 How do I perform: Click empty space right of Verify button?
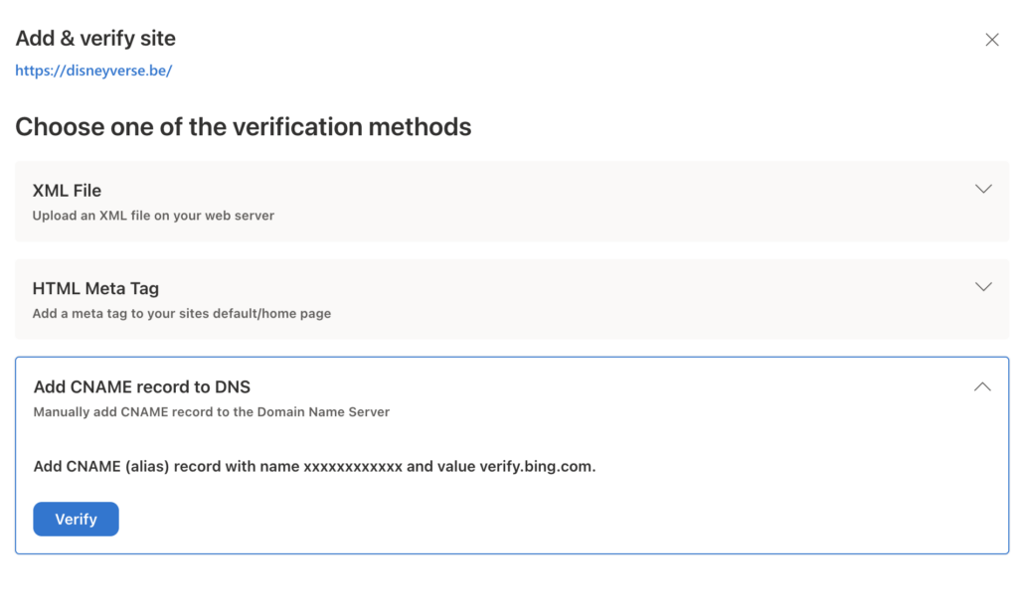point(497,519)
